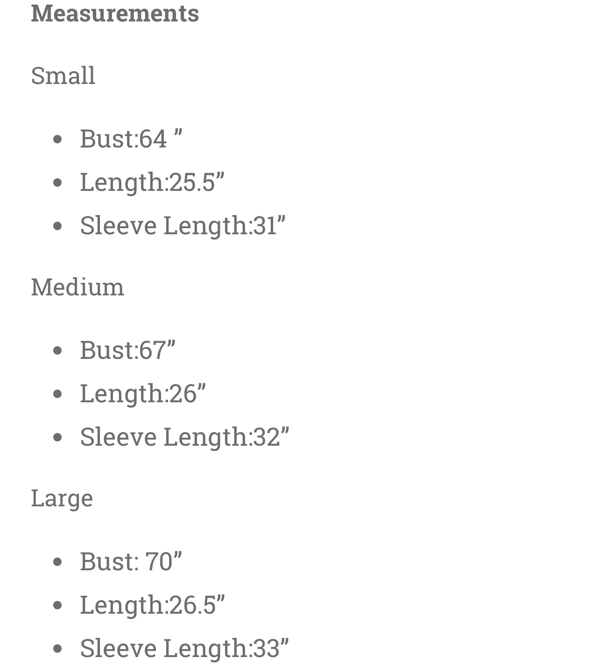This screenshot has height=672, width=595.
Task: Click the Small Bust:64" line
Action: 131,138
